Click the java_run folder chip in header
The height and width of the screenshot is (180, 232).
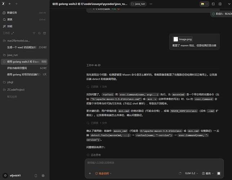coord(138,4)
